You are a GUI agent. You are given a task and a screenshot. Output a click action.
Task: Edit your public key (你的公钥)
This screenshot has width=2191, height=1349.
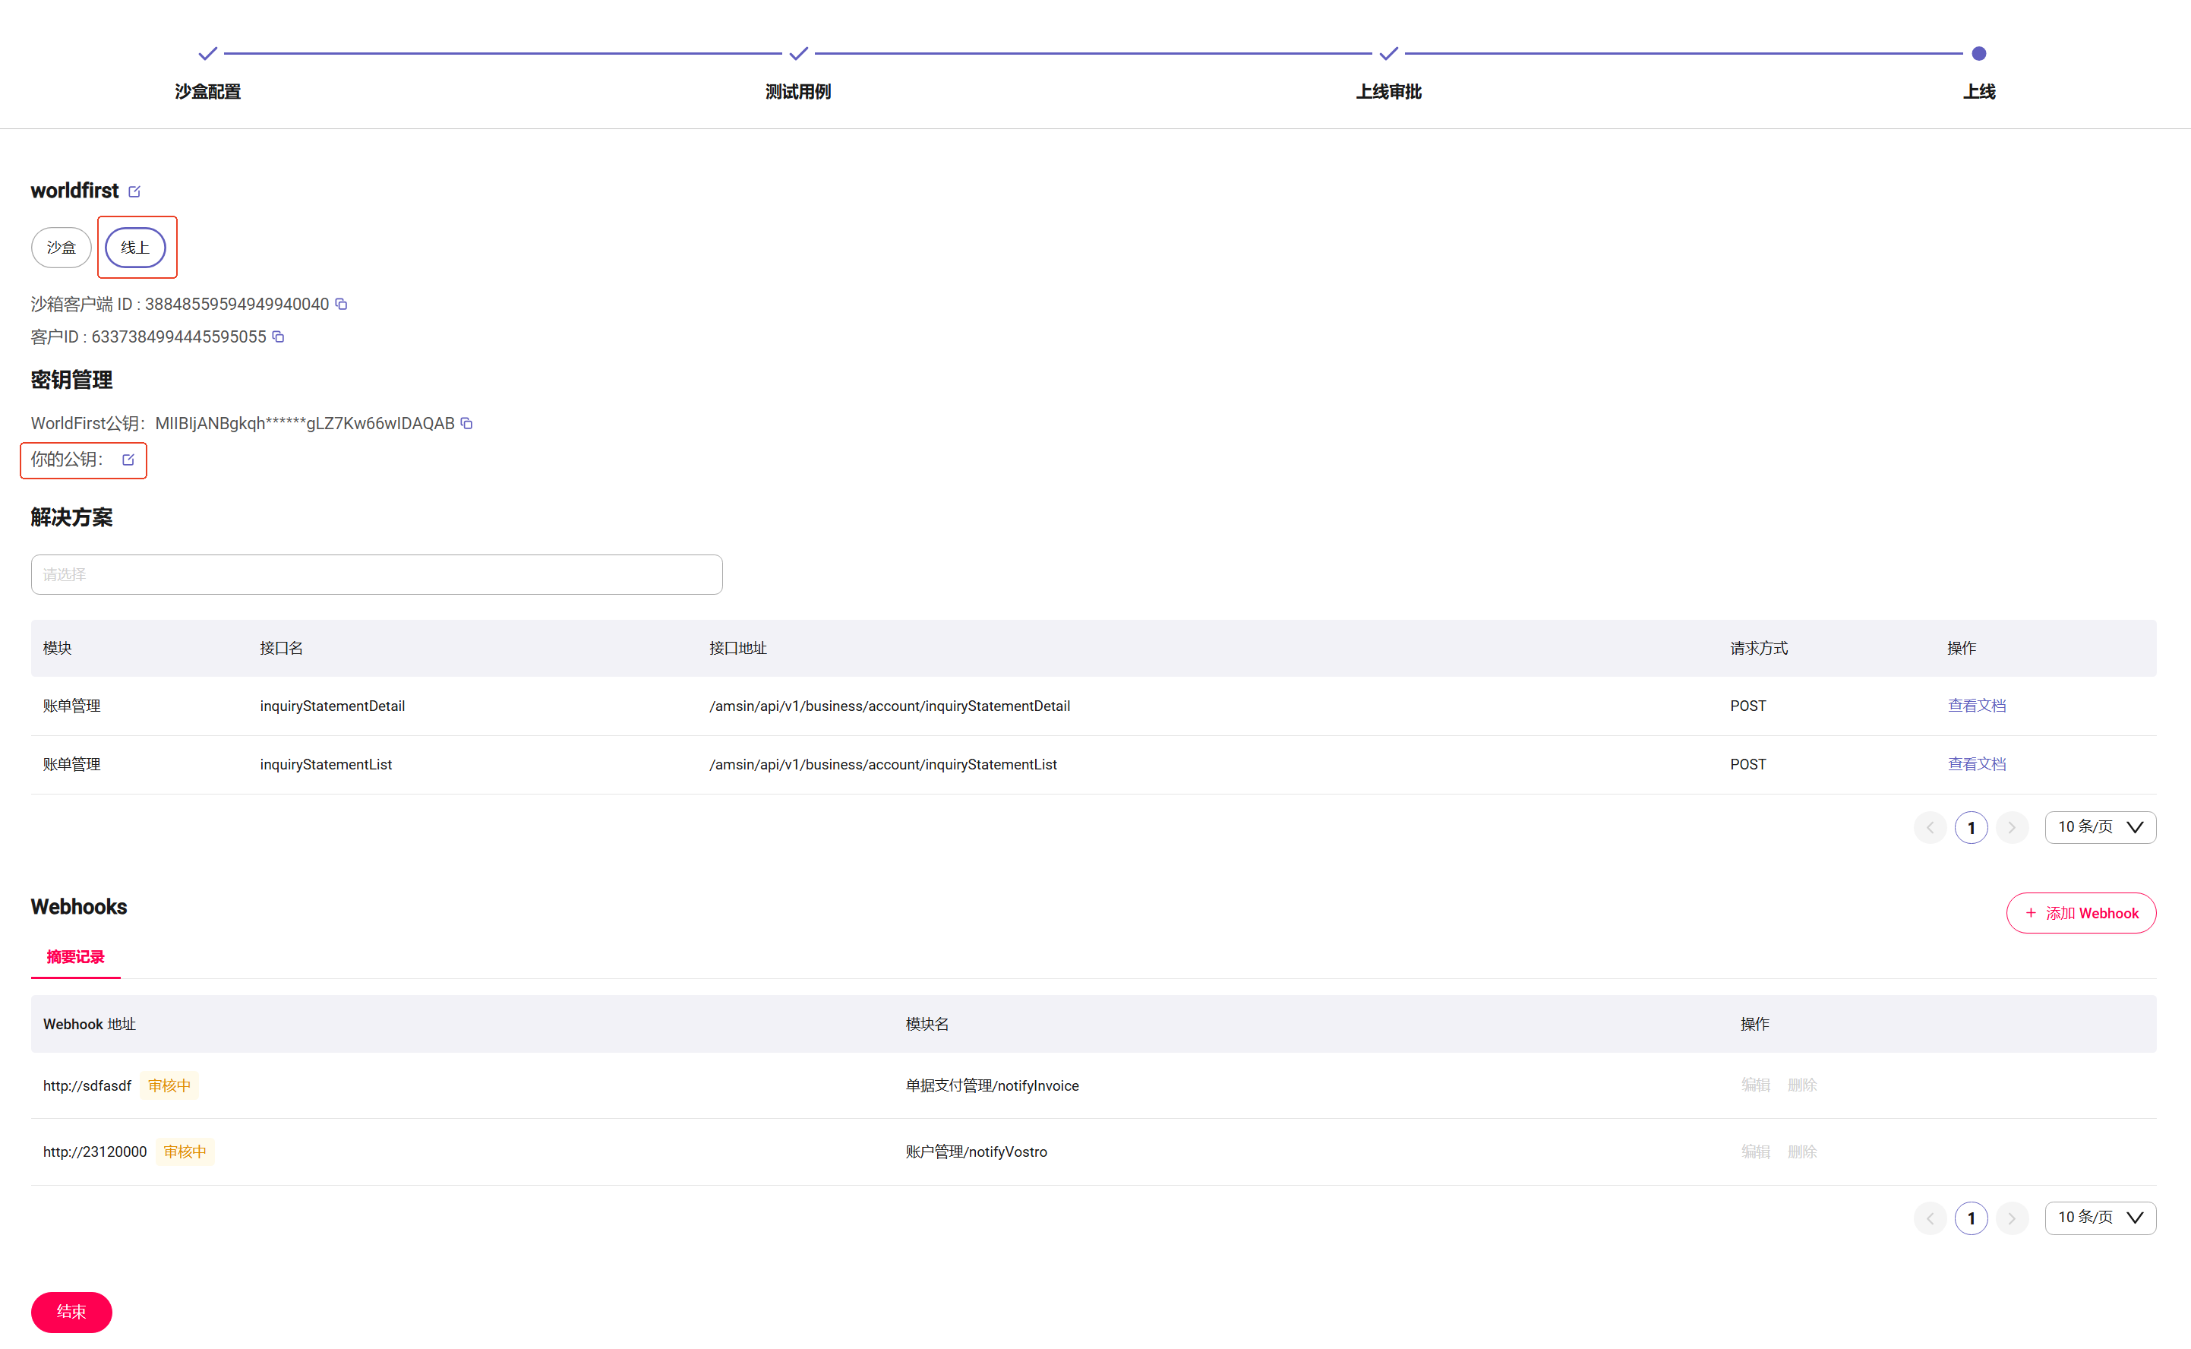[x=128, y=460]
